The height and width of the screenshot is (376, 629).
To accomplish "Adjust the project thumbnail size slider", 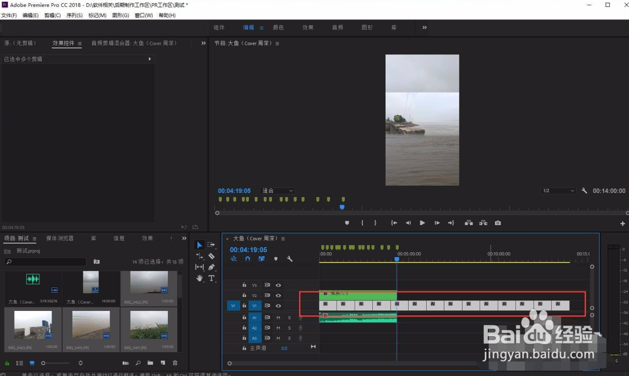I will 56,363.
